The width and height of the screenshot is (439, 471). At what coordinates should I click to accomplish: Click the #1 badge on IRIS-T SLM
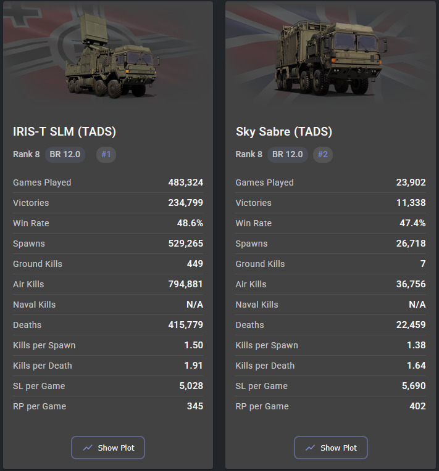106,154
